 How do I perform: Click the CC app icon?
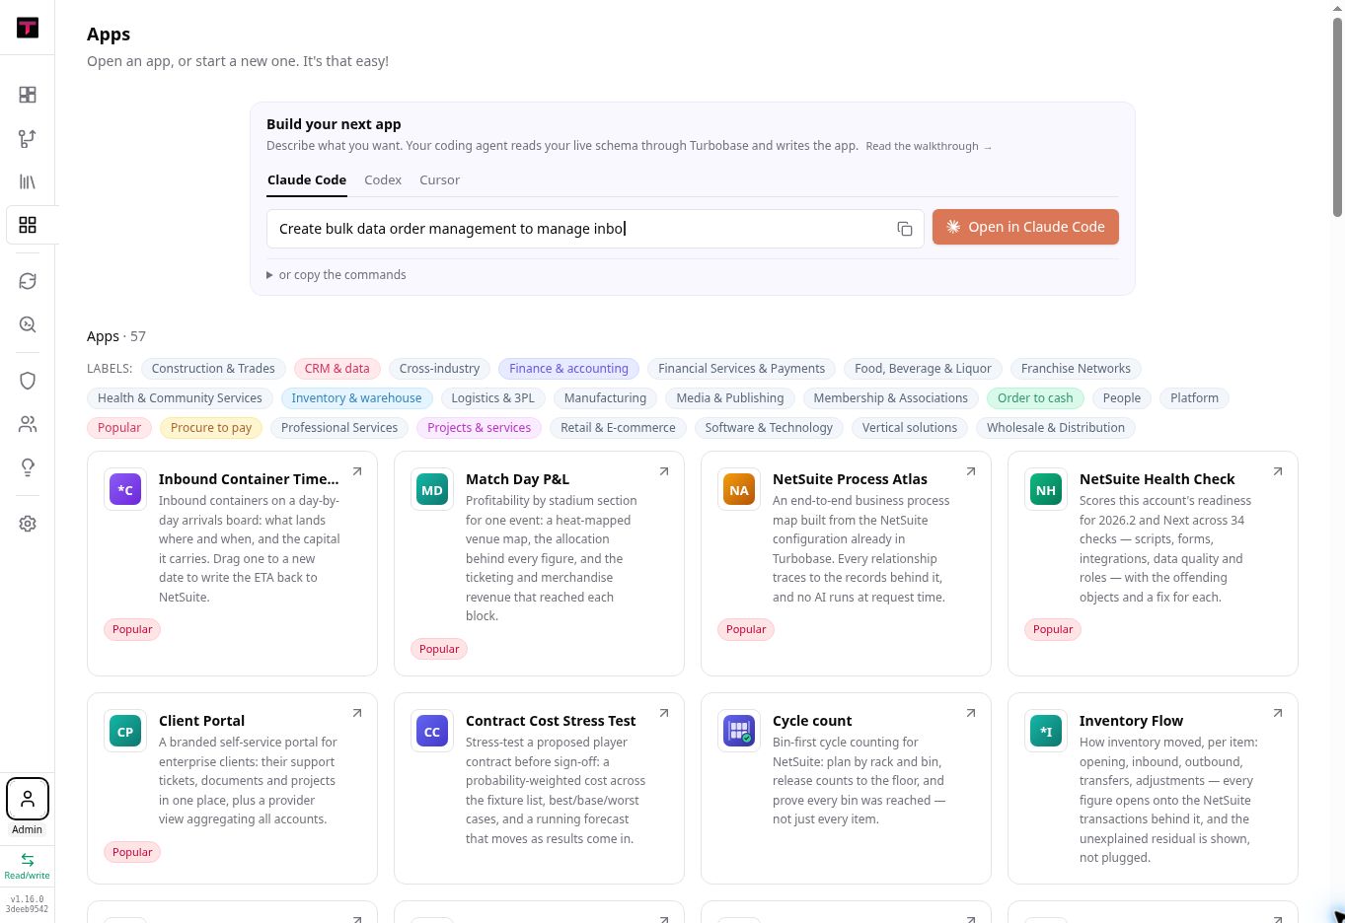432,731
